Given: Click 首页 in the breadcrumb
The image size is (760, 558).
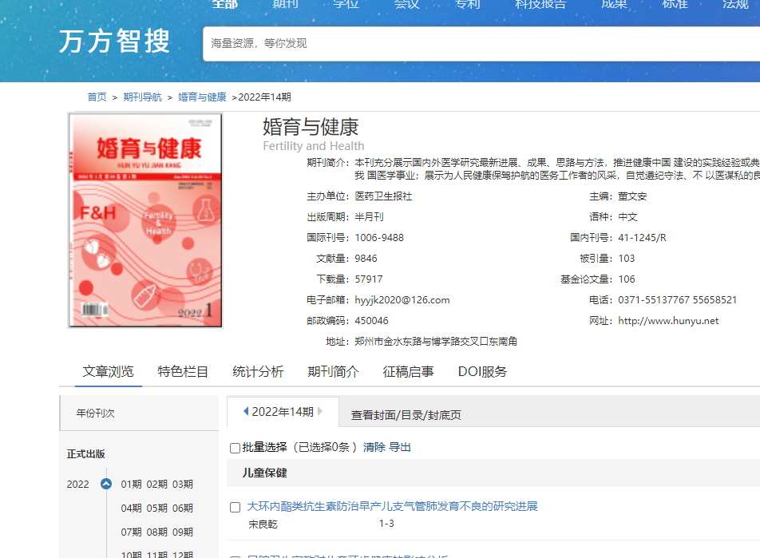Looking at the screenshot, I should [x=97, y=97].
